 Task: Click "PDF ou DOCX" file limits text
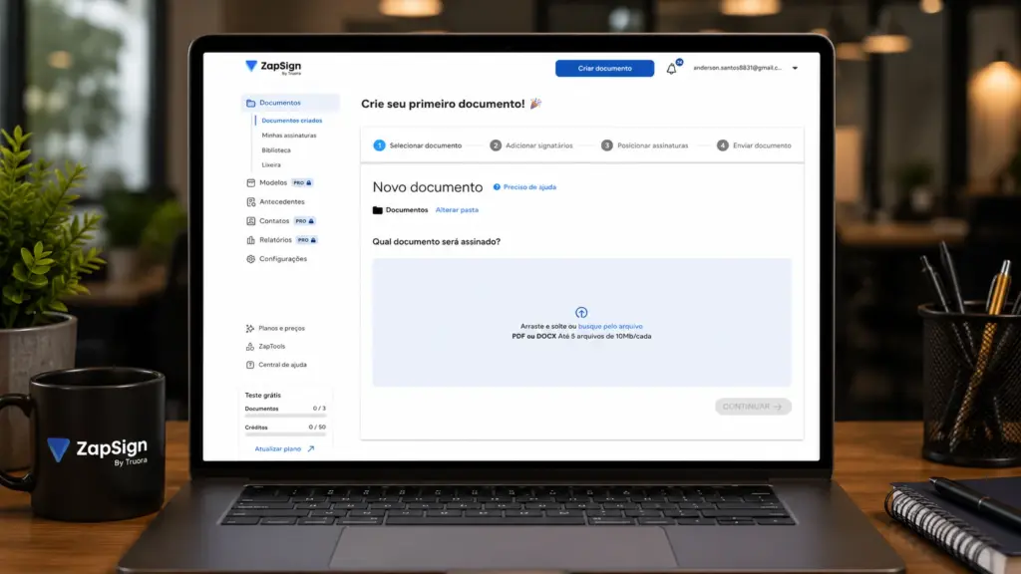581,337
